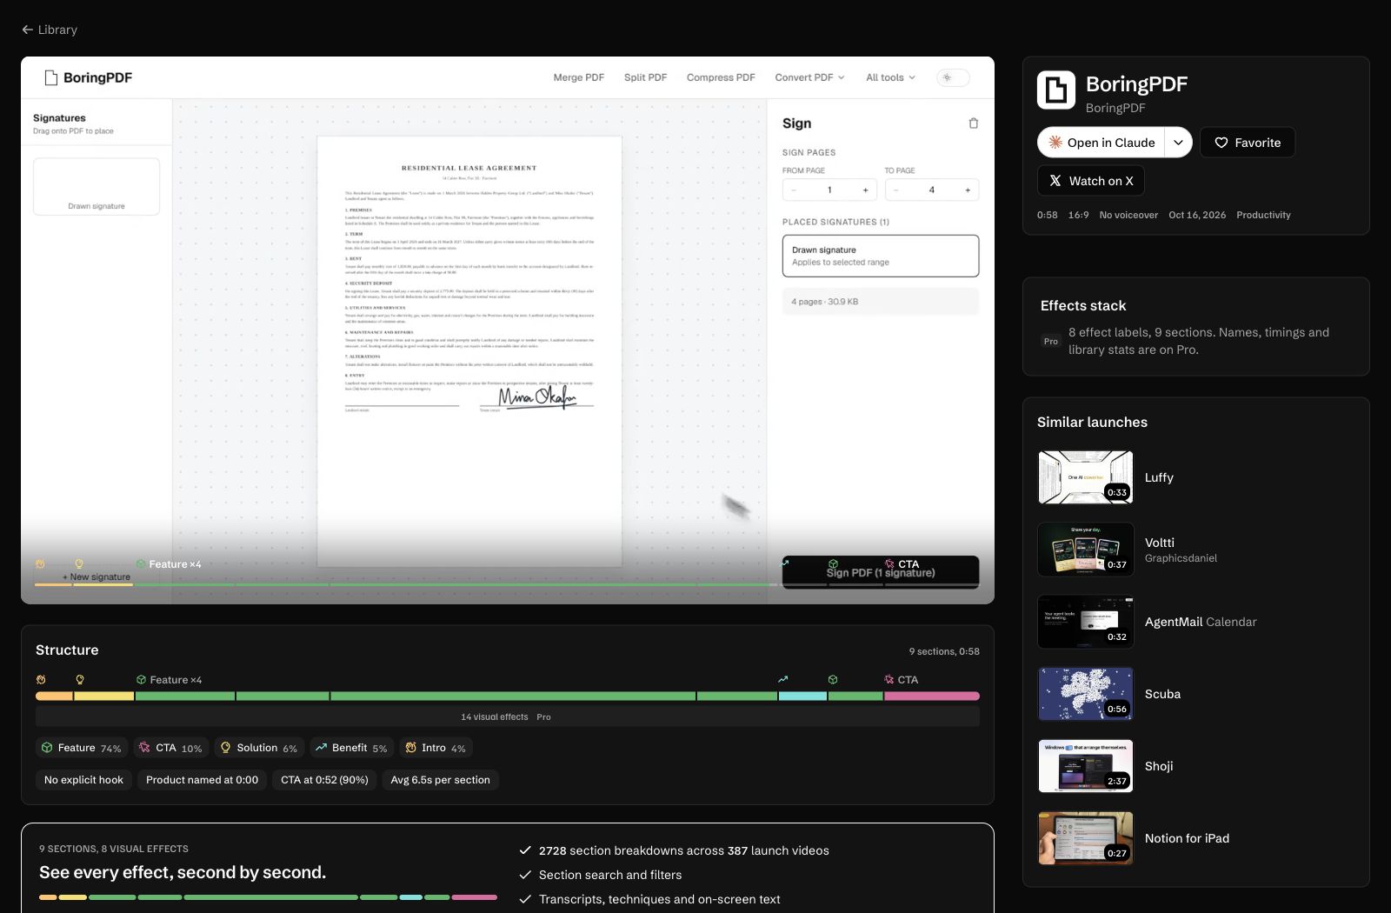Viewport: 1391px width, 913px height.
Task: Go back to Library
Action: coord(50,30)
